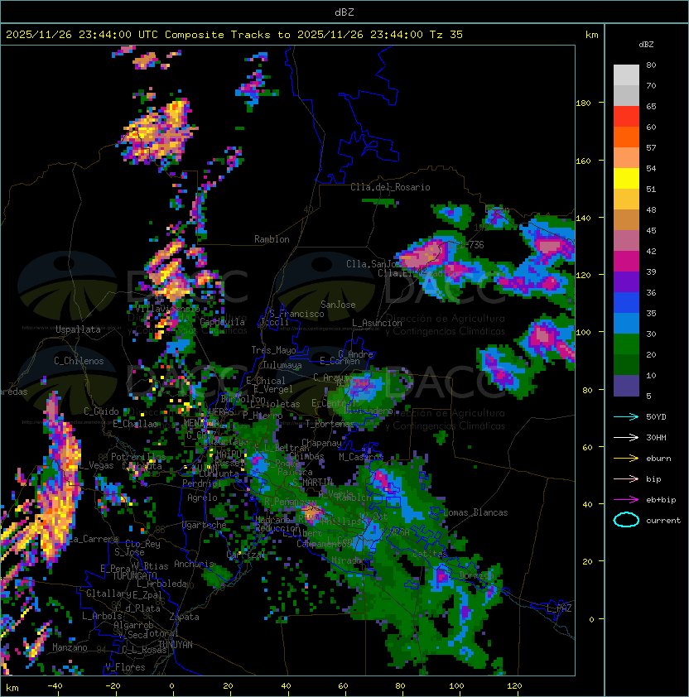
Task: Click the 'current' legend label
Action: pyautogui.click(x=663, y=521)
